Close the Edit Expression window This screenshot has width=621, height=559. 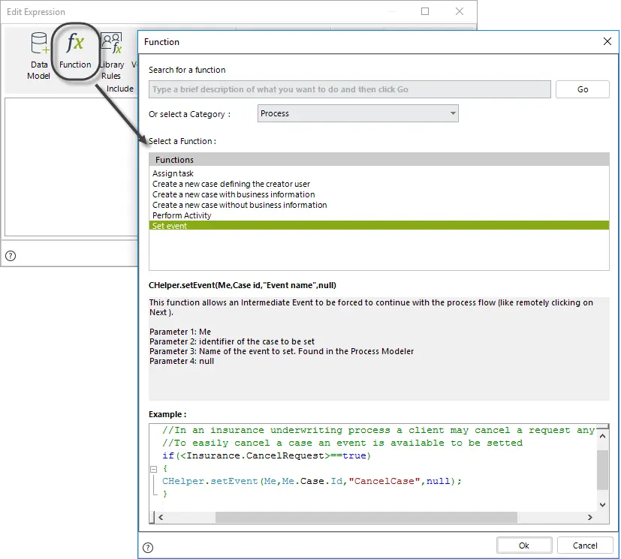coord(460,11)
